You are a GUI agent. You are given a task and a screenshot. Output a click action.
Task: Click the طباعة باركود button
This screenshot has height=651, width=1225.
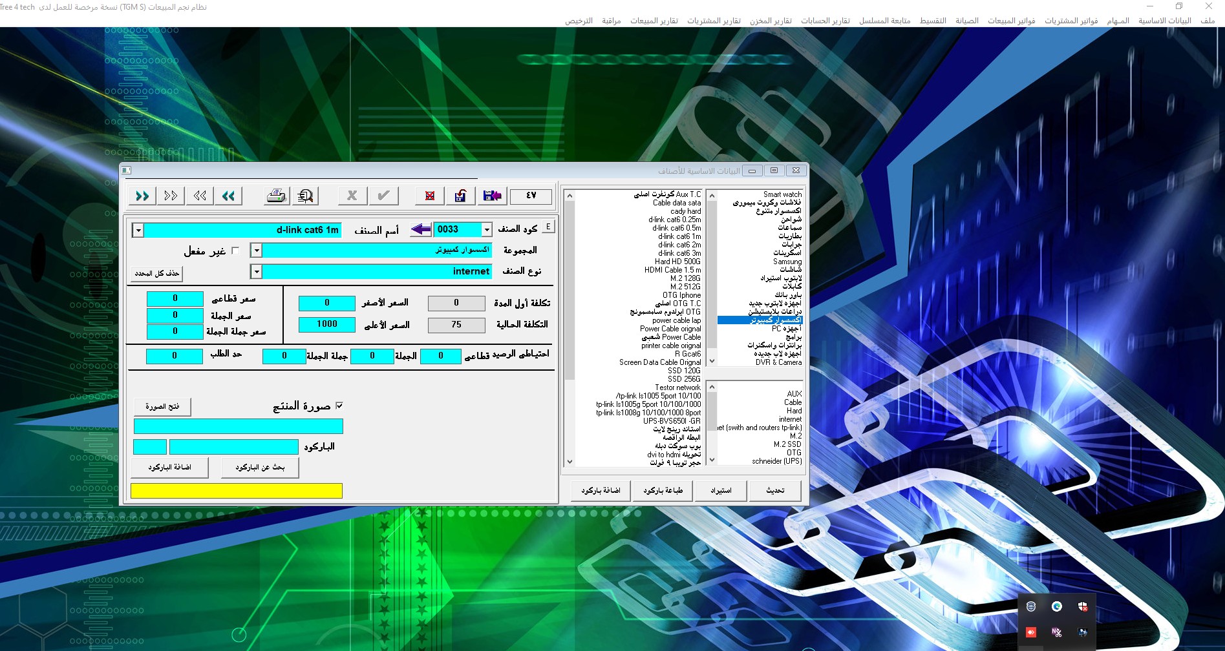[x=663, y=491]
